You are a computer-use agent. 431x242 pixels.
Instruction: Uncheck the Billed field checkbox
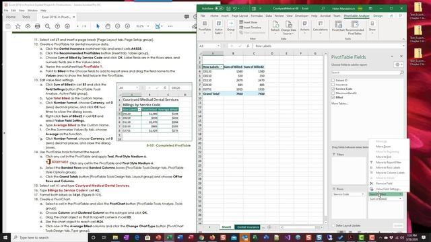pyautogui.click(x=333, y=97)
